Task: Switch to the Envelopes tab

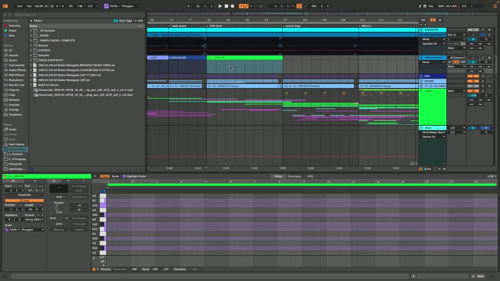Action: (x=294, y=176)
